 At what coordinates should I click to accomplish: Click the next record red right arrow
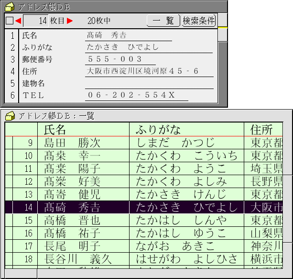[x=70, y=21]
